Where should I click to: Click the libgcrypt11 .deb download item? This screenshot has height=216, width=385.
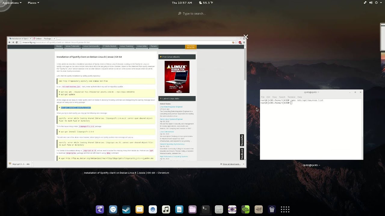point(20,164)
